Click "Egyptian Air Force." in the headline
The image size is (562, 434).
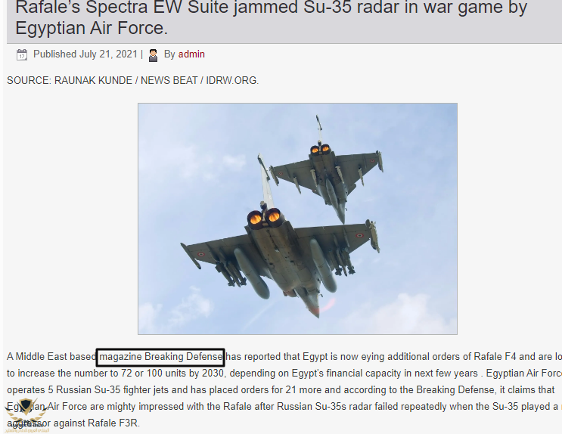point(92,28)
